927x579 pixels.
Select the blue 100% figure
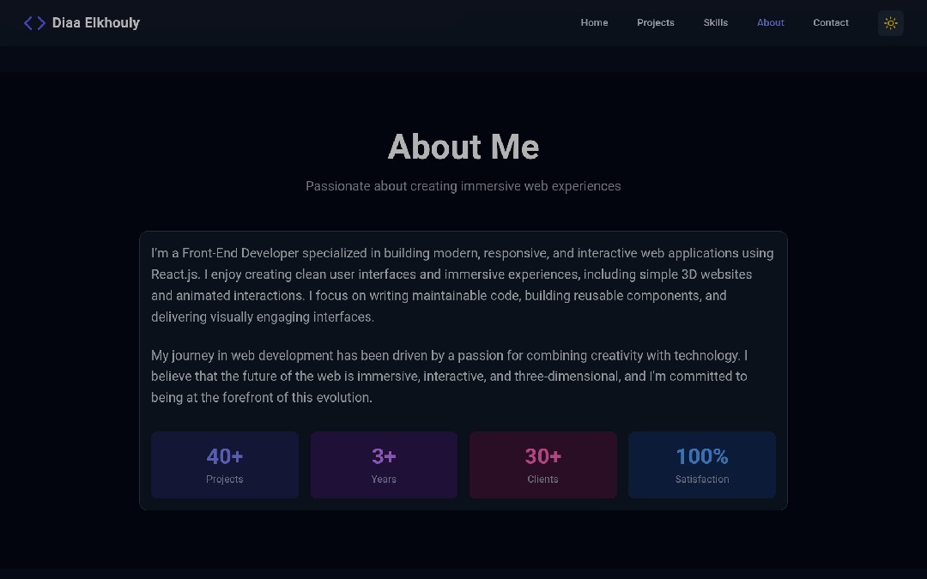[x=701, y=456]
